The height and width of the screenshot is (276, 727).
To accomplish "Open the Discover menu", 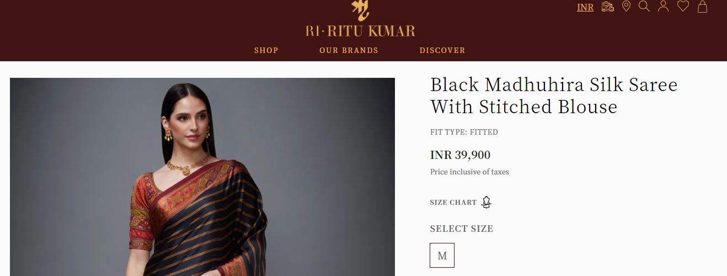I will click(442, 50).
